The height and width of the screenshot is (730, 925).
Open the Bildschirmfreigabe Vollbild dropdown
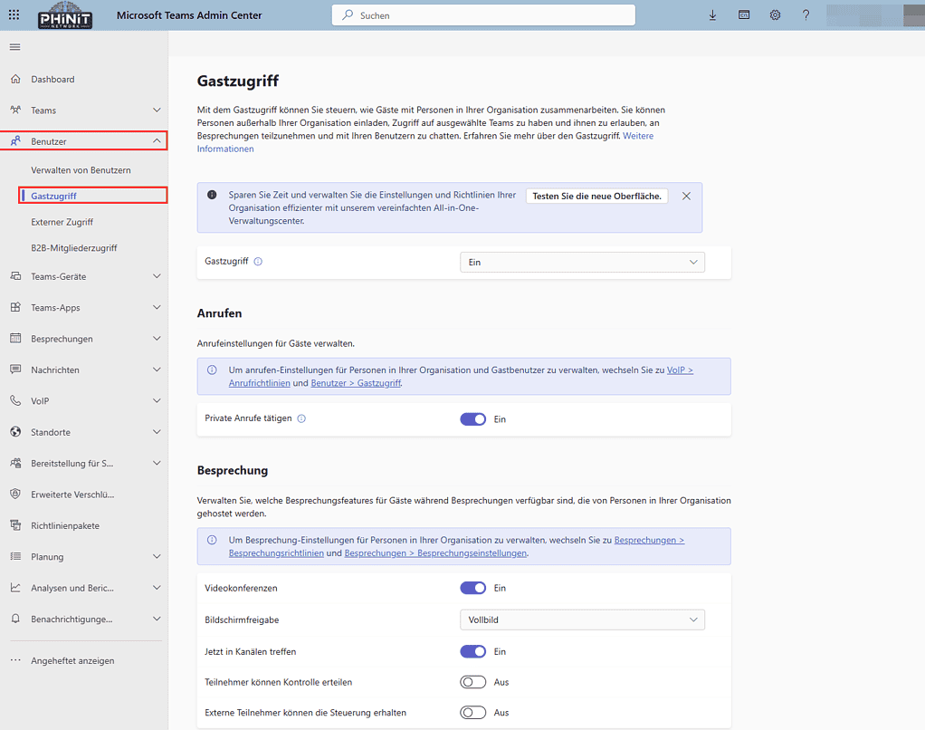coord(582,620)
